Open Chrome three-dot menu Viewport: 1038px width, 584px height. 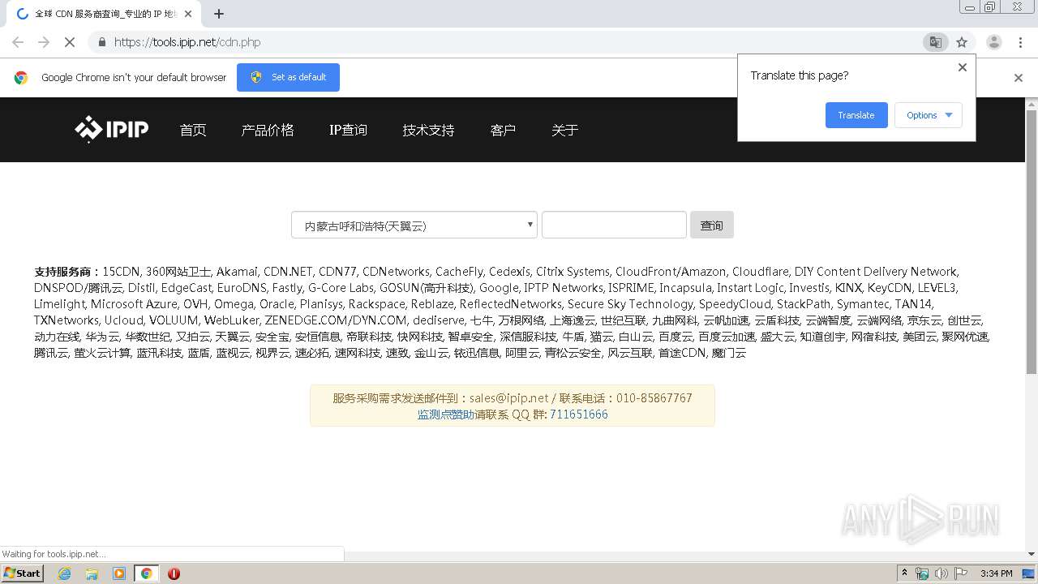[1021, 42]
